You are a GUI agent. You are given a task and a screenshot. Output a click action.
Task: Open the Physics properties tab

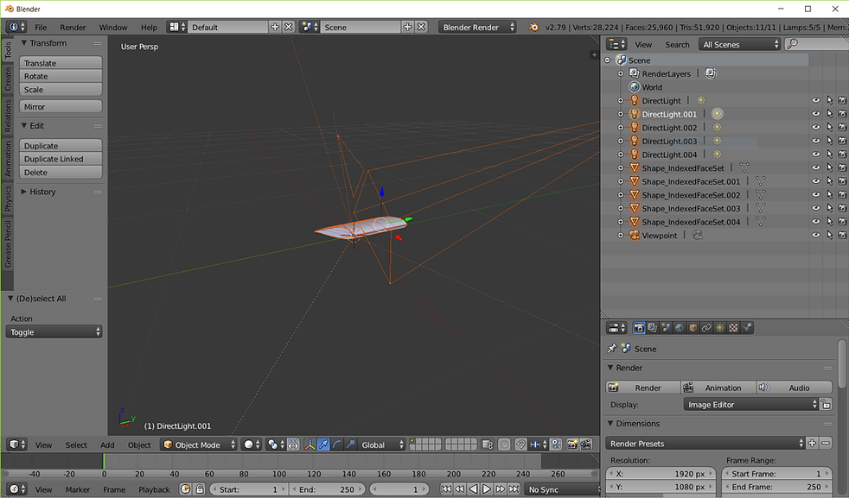(747, 328)
